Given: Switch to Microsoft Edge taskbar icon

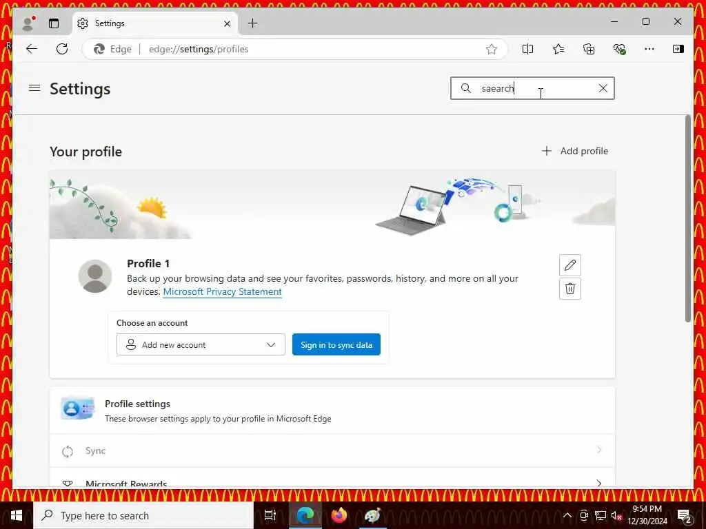Looking at the screenshot, I should tap(305, 515).
